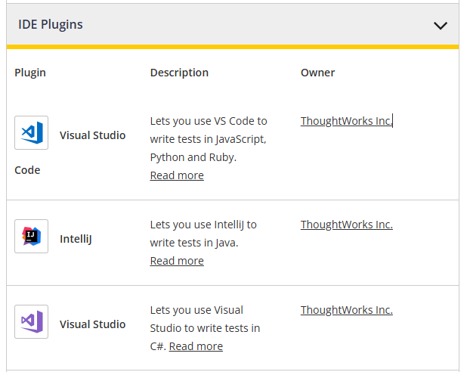The height and width of the screenshot is (372, 467).
Task: Click the VS Code description text
Action: tap(208, 139)
